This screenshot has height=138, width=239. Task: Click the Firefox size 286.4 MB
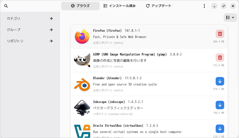click(x=219, y=41)
